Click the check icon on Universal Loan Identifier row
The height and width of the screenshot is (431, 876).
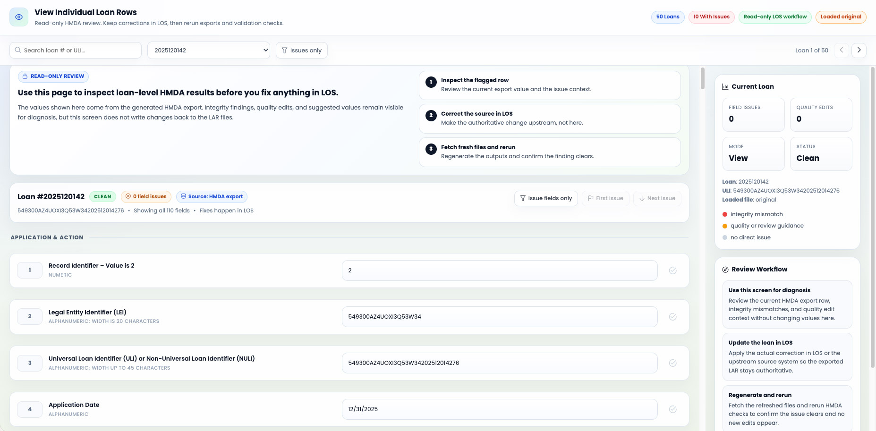[x=673, y=363]
